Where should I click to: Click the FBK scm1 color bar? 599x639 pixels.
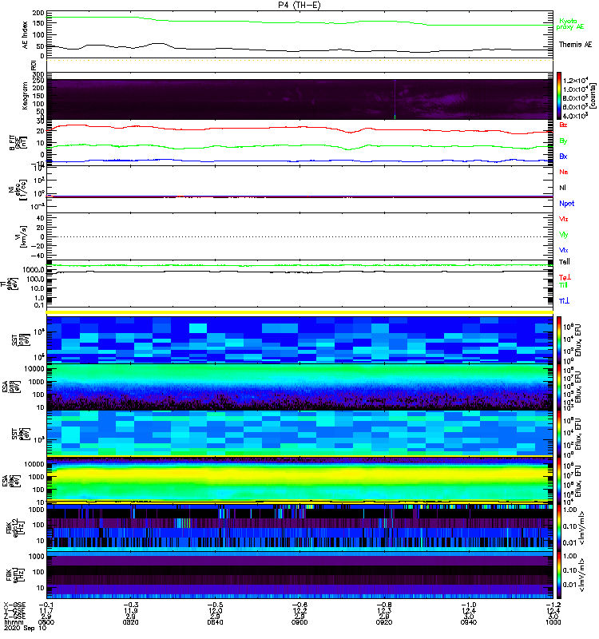[x=559, y=575]
